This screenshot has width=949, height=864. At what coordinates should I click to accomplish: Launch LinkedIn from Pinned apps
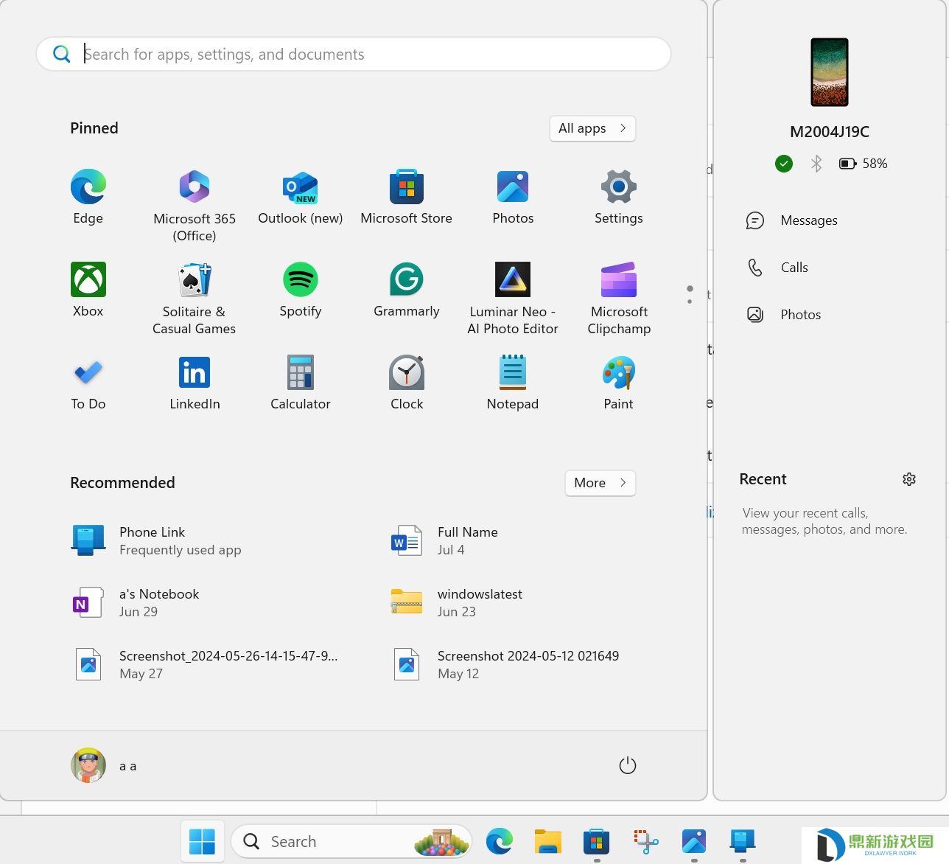click(x=195, y=383)
